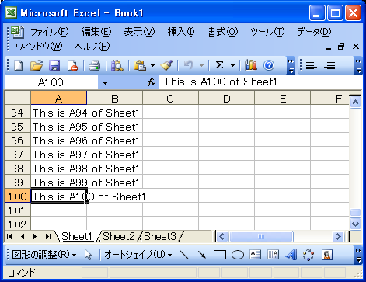This screenshot has height=282, width=366.
Task: Switch to the Sheet2 tab
Action: (119, 237)
